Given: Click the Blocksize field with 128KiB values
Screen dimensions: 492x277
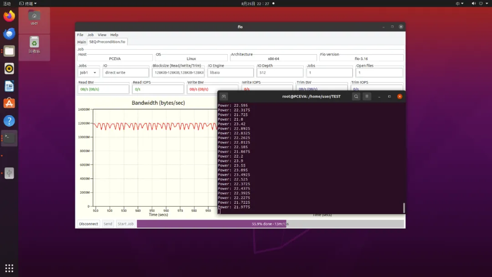Looking at the screenshot, I should coord(178,72).
